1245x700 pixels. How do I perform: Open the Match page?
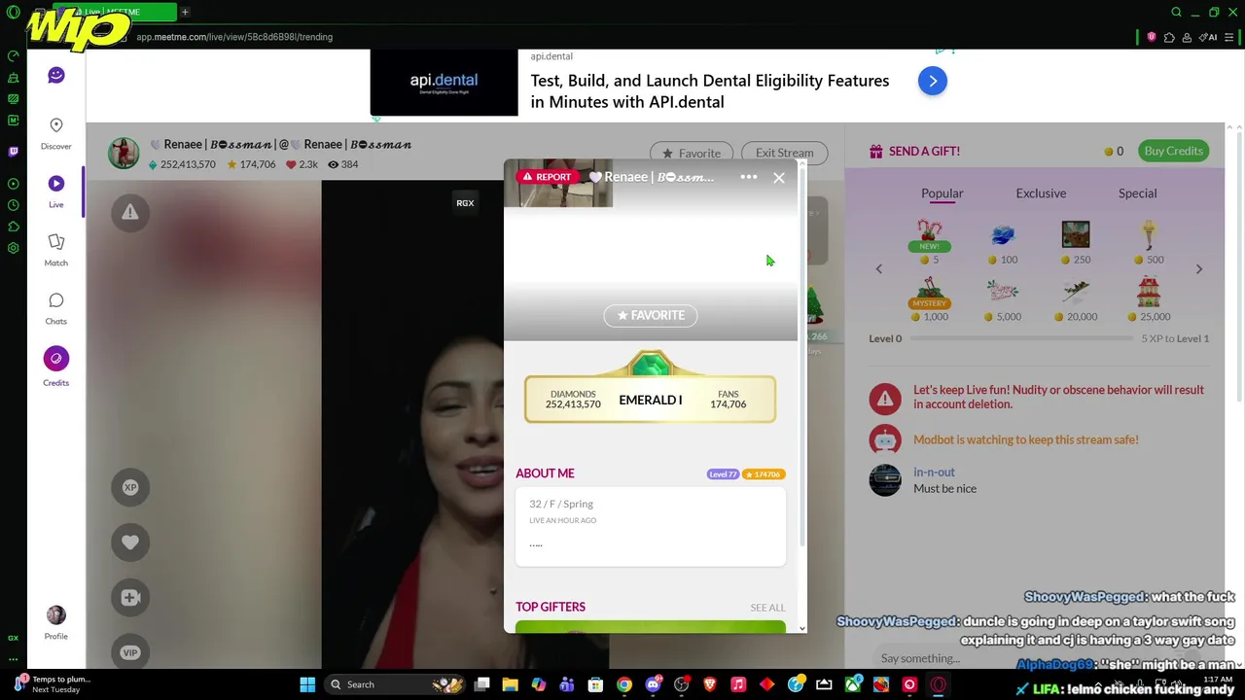[55, 250]
